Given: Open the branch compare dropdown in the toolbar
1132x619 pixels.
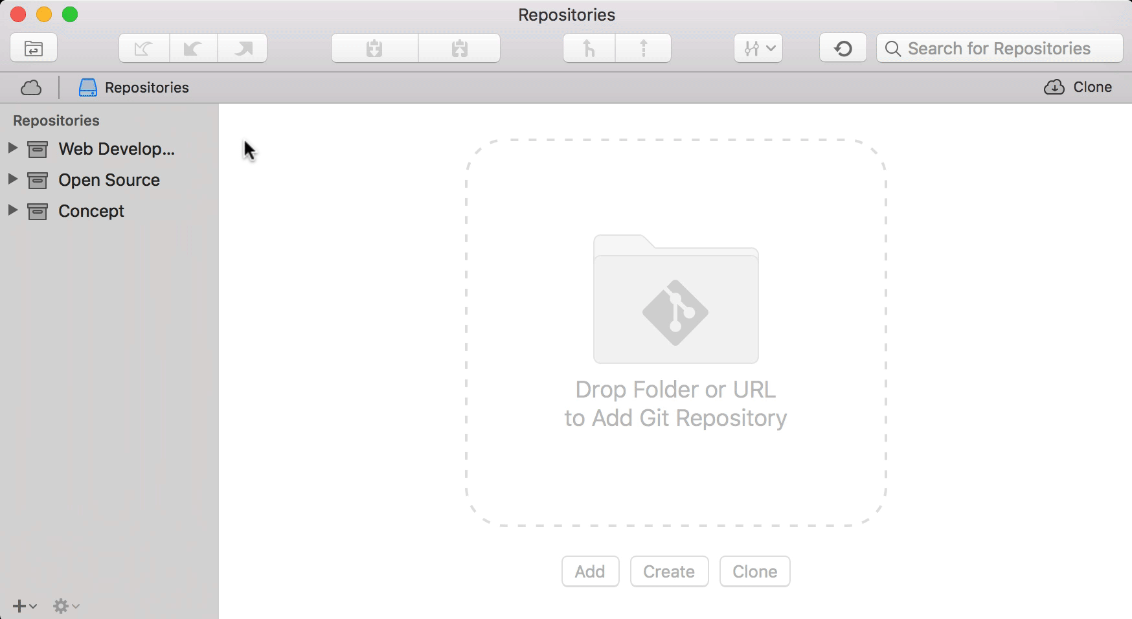Looking at the screenshot, I should click(x=758, y=47).
